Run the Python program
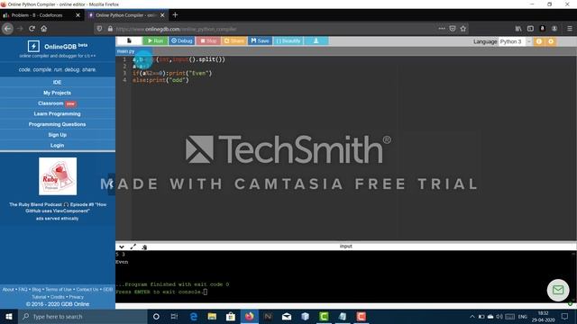Image resolution: width=577 pixels, height=324 pixels. click(x=155, y=40)
